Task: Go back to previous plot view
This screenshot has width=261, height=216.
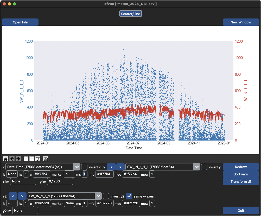Action: (12, 159)
